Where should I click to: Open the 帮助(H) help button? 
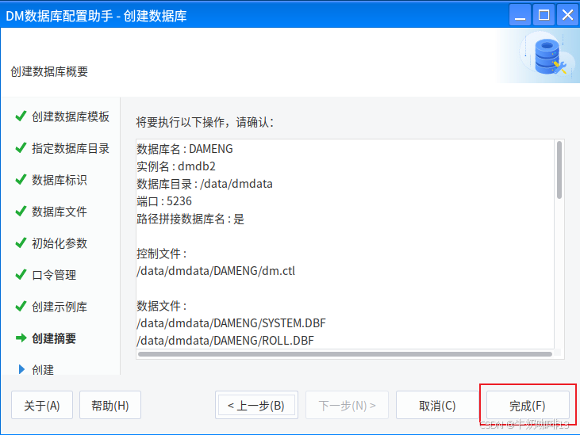(x=110, y=405)
